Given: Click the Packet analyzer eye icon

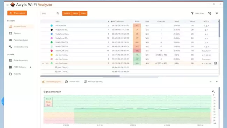Looking at the screenshot, I should pos(10,40).
